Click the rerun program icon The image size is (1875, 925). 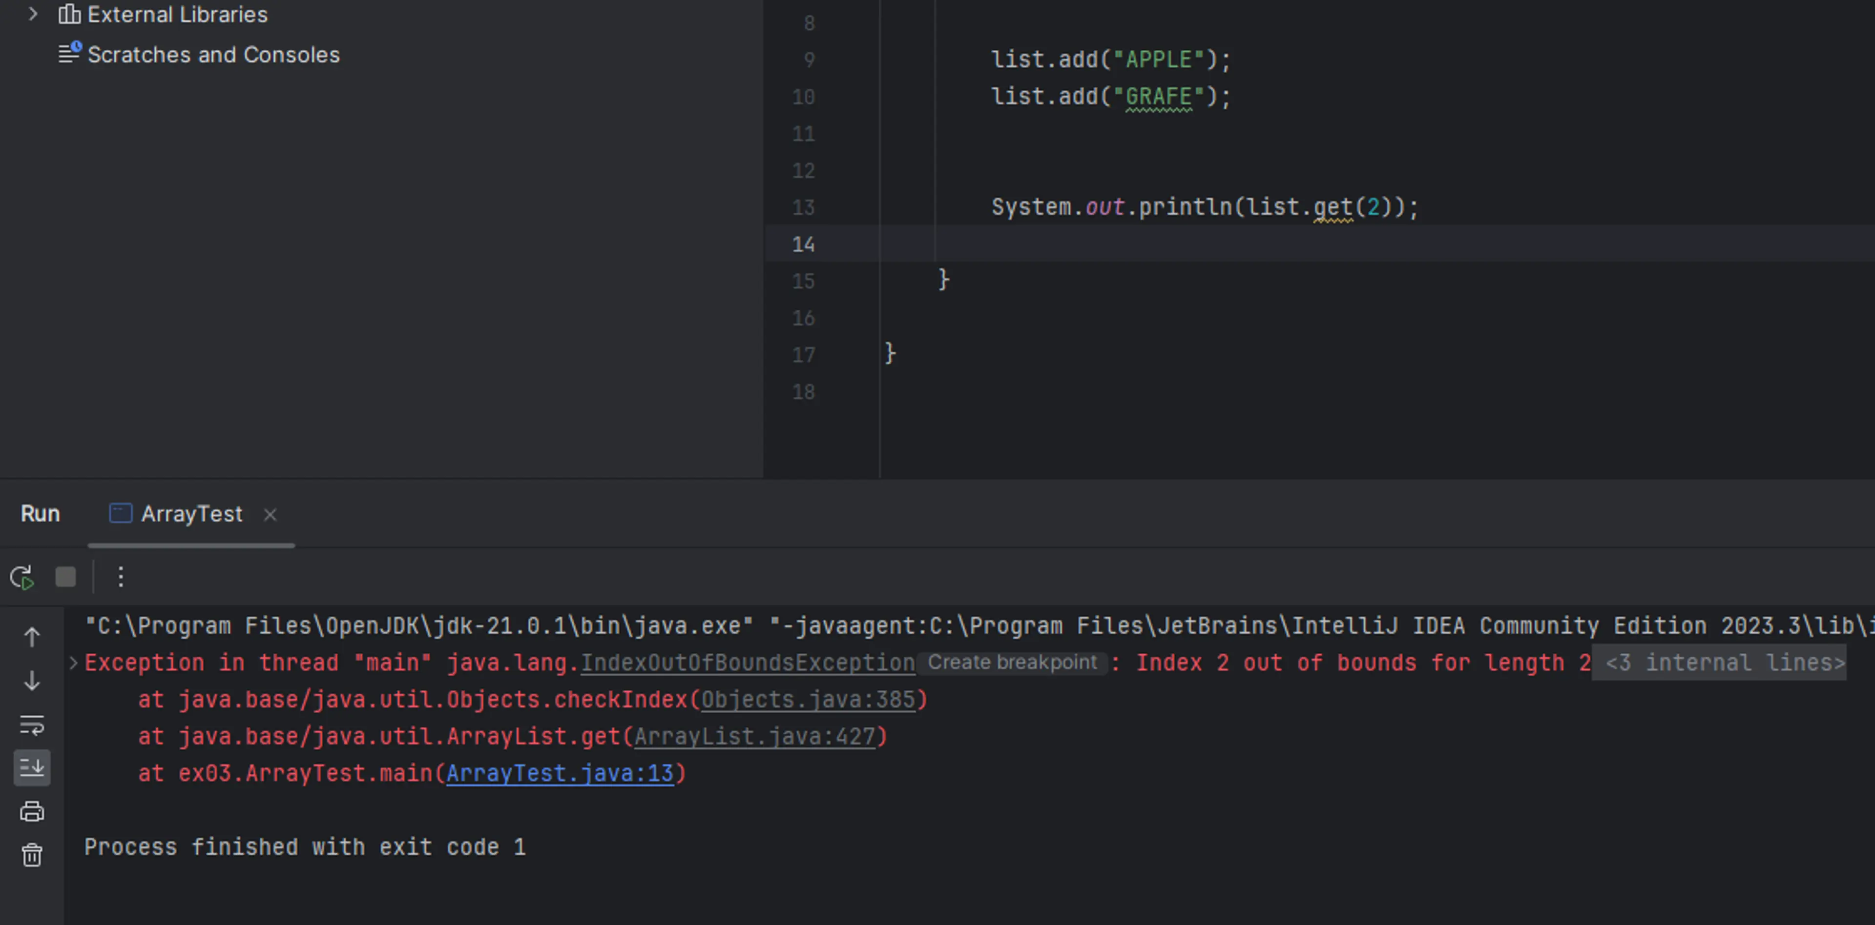pos(23,577)
